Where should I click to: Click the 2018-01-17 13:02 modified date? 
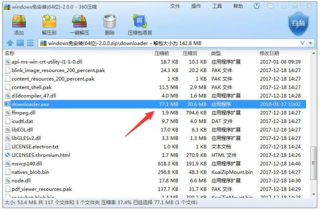click(x=280, y=104)
